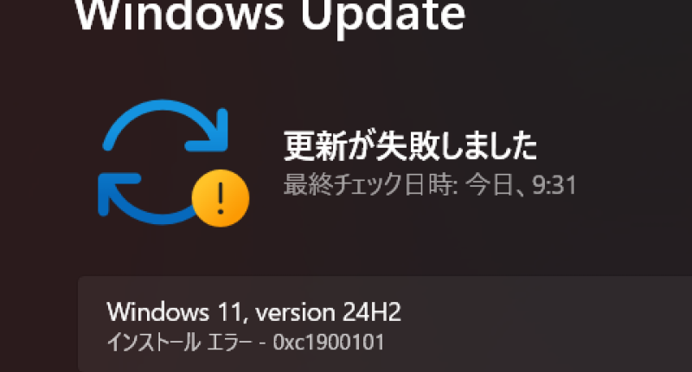Click the 更新が失敗しました status heading
The image size is (692, 372).
click(x=410, y=146)
